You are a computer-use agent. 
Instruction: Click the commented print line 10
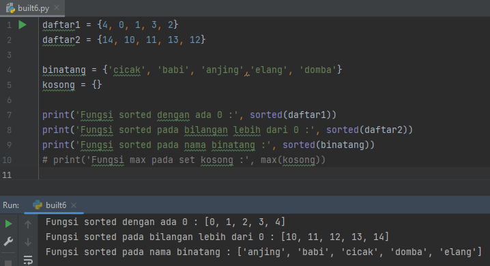click(x=184, y=160)
